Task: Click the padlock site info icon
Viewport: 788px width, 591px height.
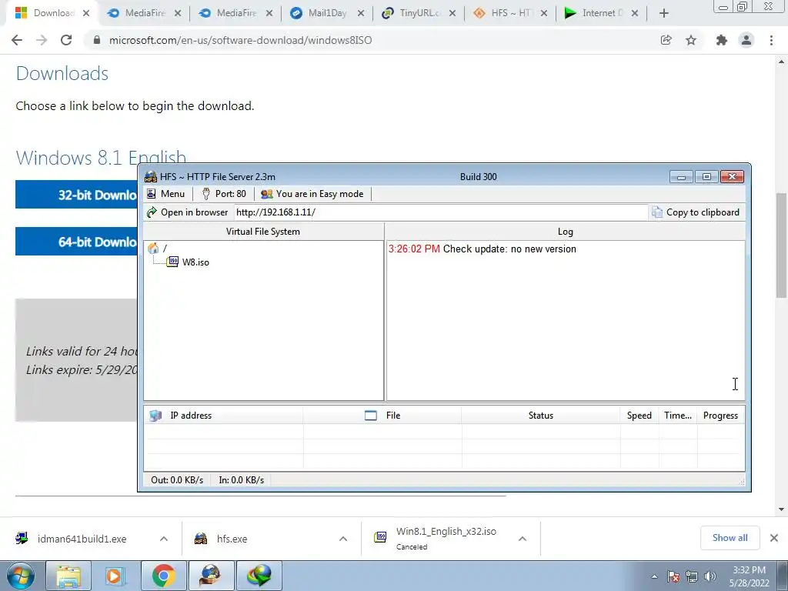Action: [97, 40]
